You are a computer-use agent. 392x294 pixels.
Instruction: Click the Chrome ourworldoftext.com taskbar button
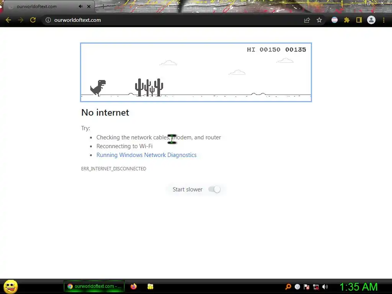click(x=94, y=286)
